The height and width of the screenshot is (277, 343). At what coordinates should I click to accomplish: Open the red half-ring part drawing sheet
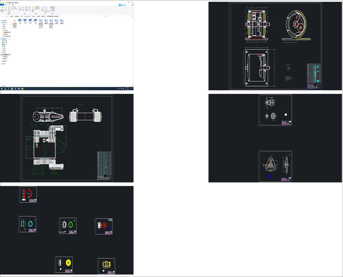click(x=28, y=194)
